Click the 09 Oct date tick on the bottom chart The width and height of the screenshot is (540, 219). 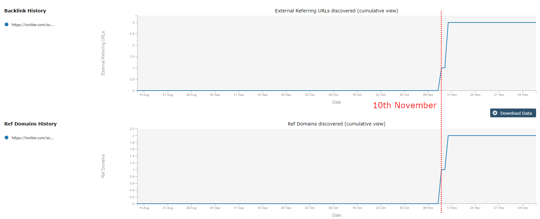pos(333,208)
